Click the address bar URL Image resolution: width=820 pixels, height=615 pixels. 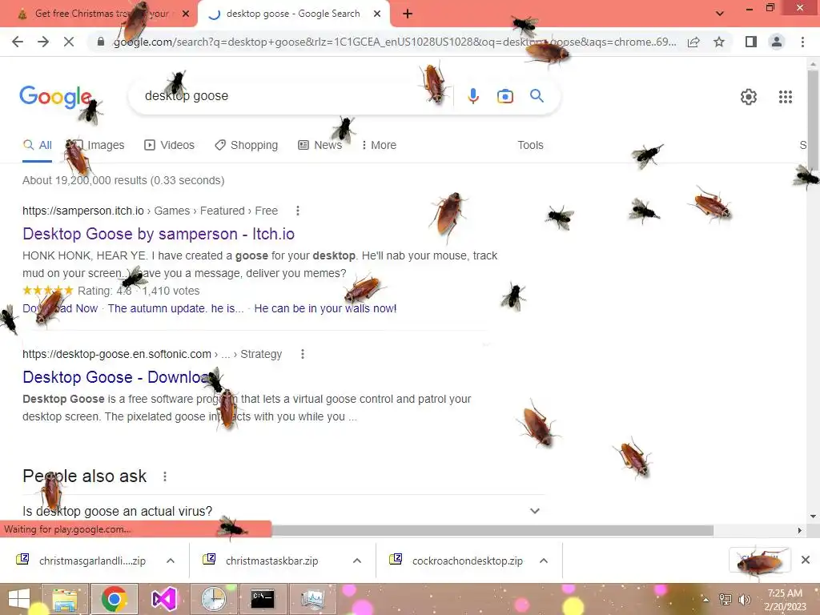tap(395, 42)
